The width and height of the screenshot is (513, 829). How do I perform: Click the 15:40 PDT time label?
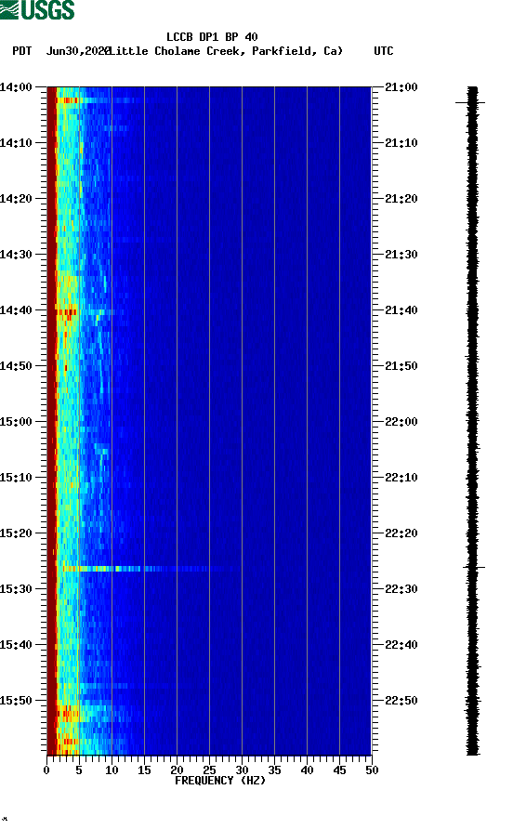pyautogui.click(x=16, y=645)
